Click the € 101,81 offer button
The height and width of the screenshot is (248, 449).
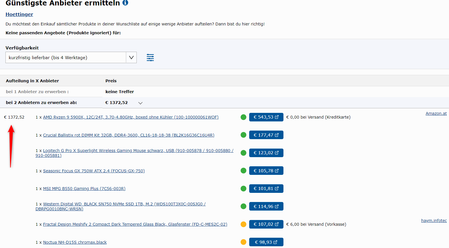[x=266, y=189]
